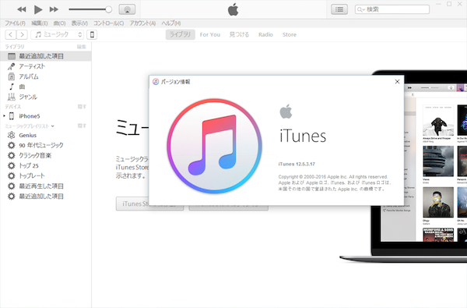Click the music note icon beside 曲
This screenshot has width=467, height=308.
[x=12, y=87]
